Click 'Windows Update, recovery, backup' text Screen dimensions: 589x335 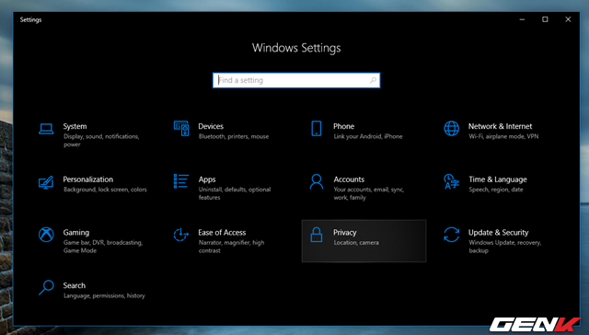coord(505,247)
